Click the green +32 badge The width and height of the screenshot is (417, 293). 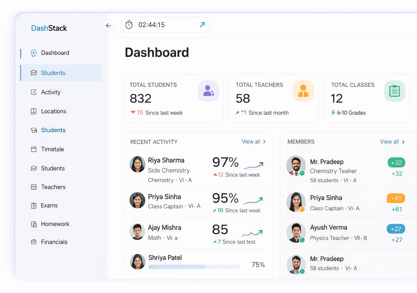[396, 162]
